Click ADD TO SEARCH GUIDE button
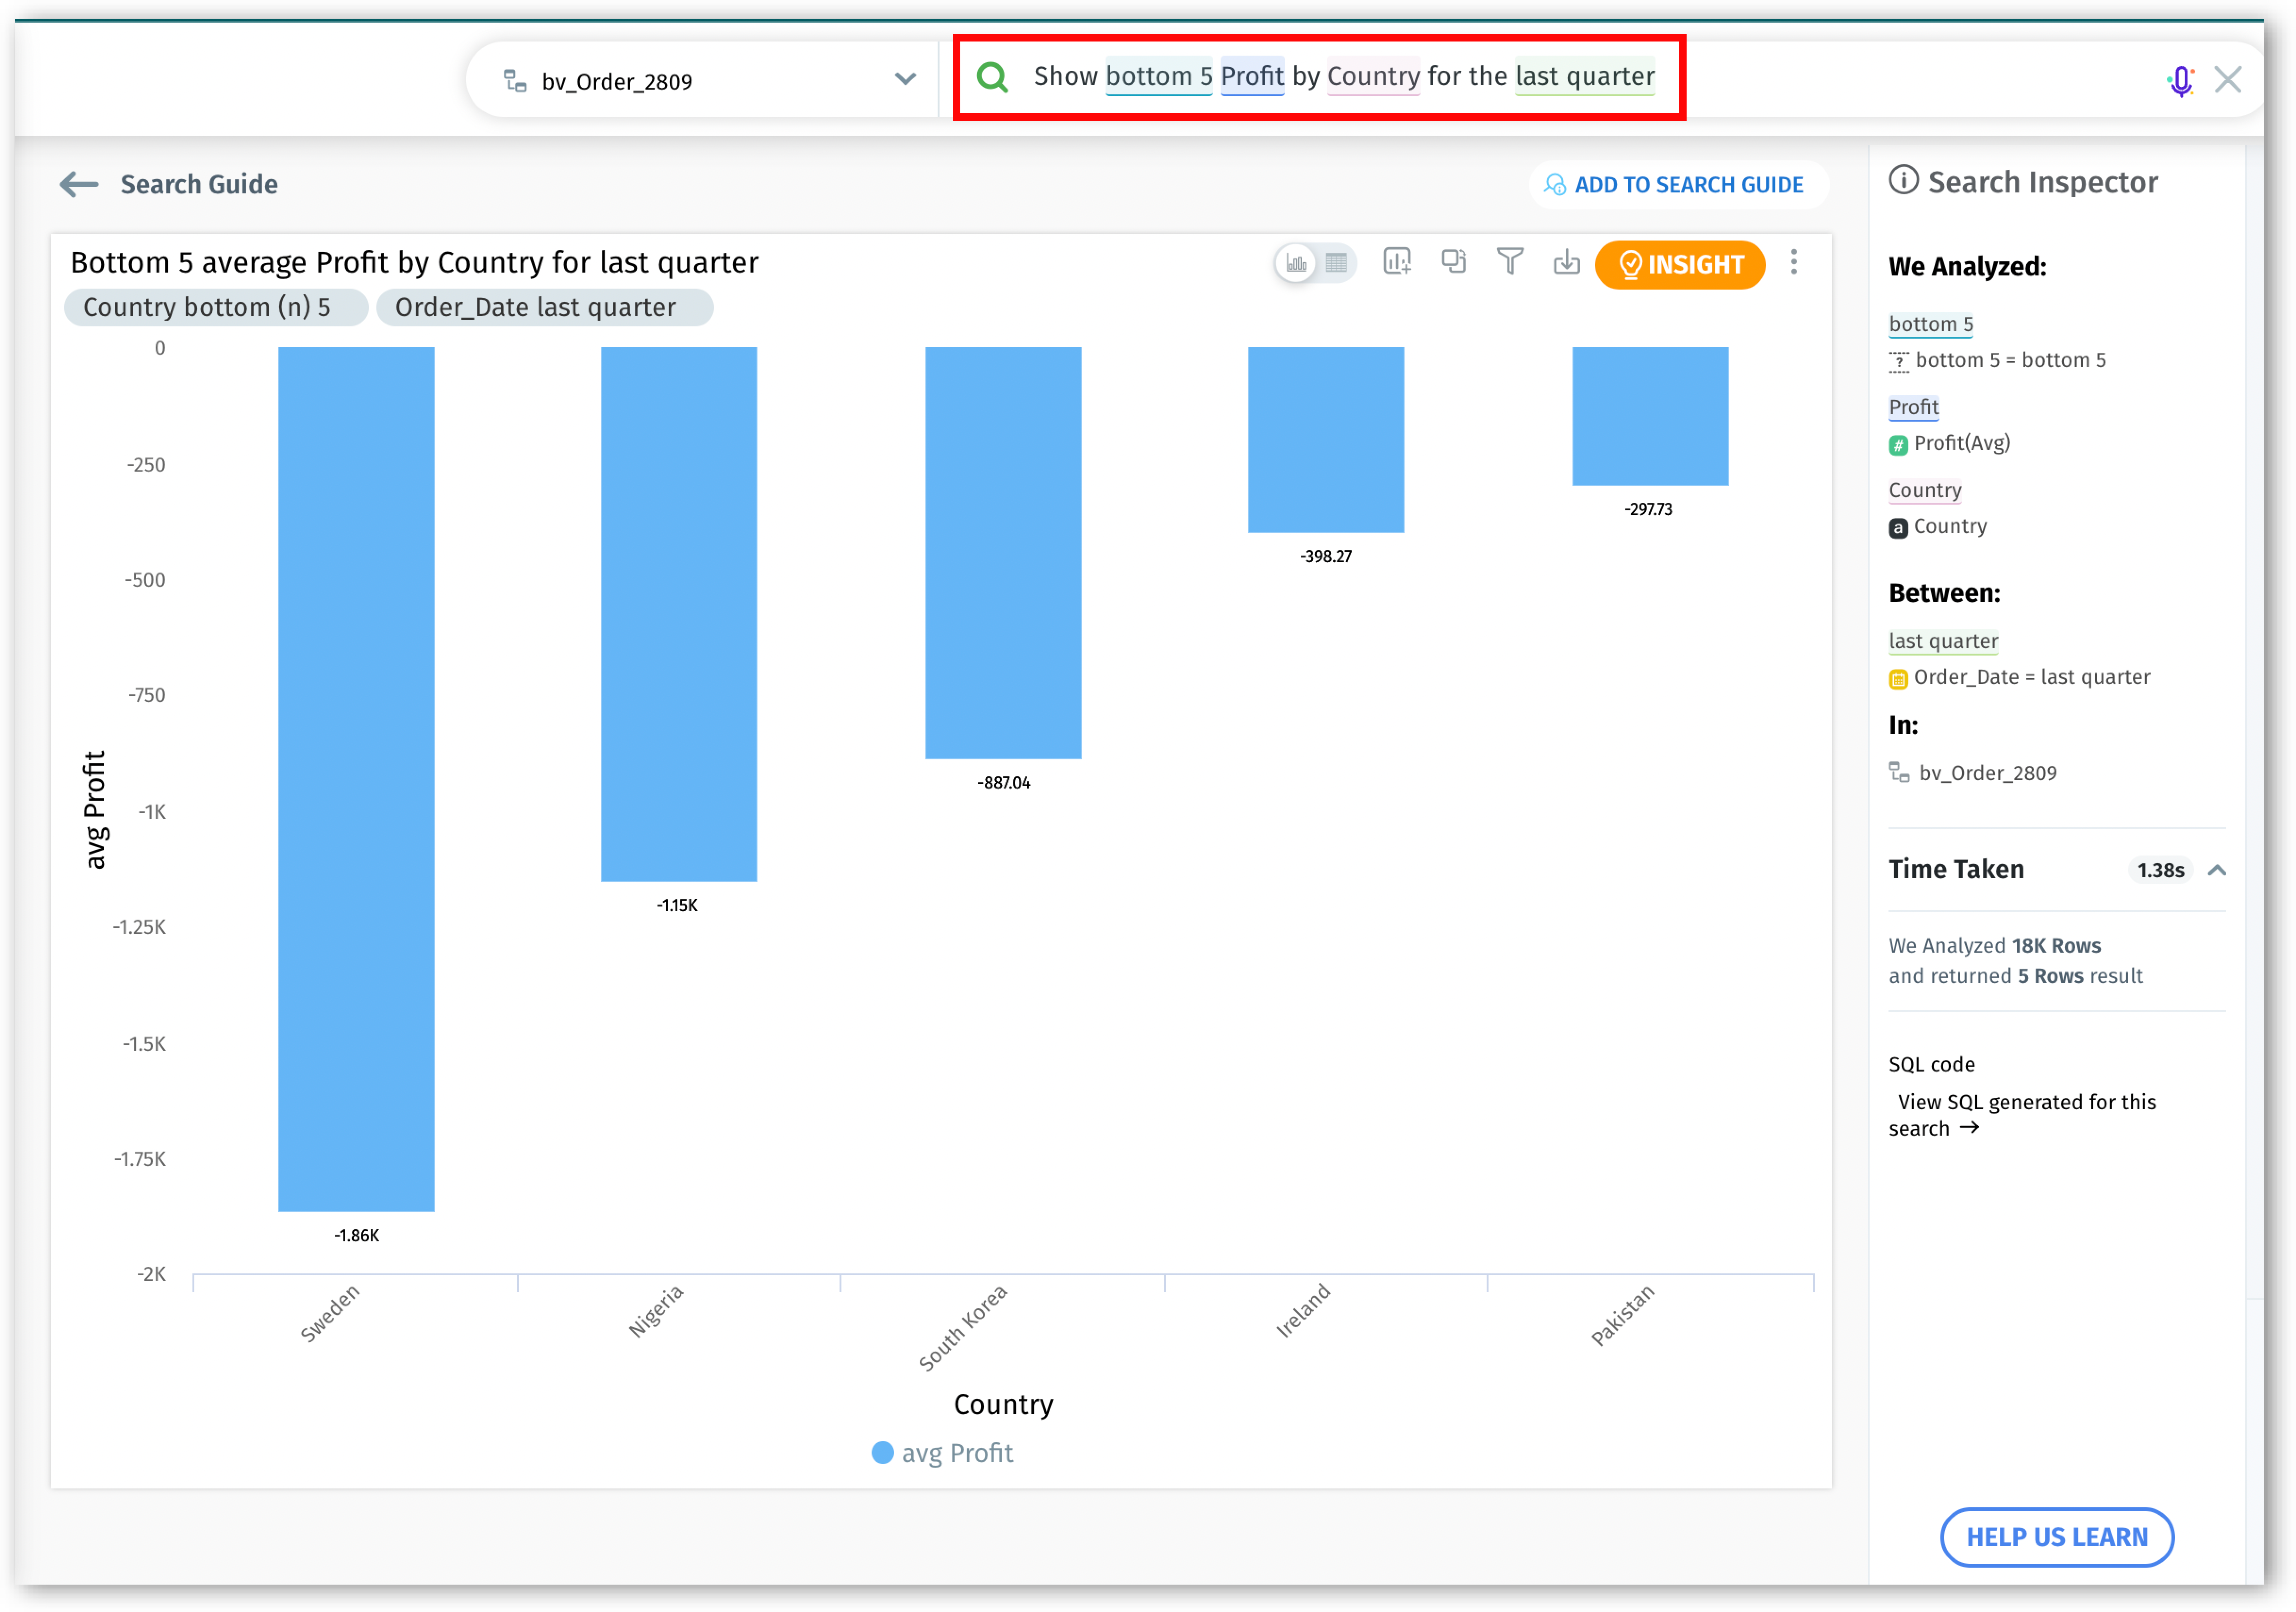2296x1612 pixels. point(1677,185)
